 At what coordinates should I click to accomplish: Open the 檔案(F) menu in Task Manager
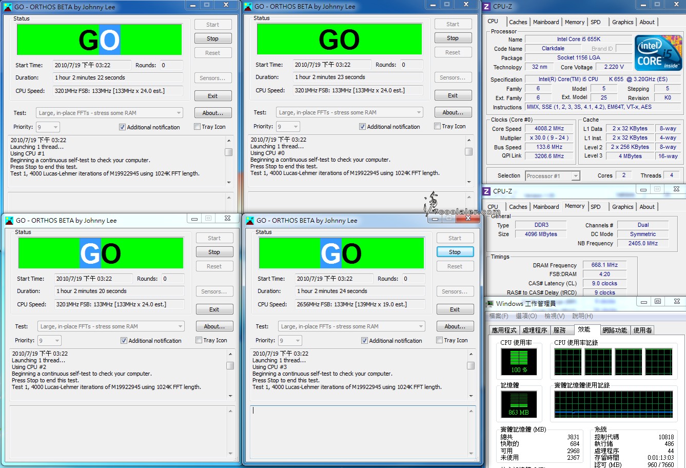tap(499, 316)
